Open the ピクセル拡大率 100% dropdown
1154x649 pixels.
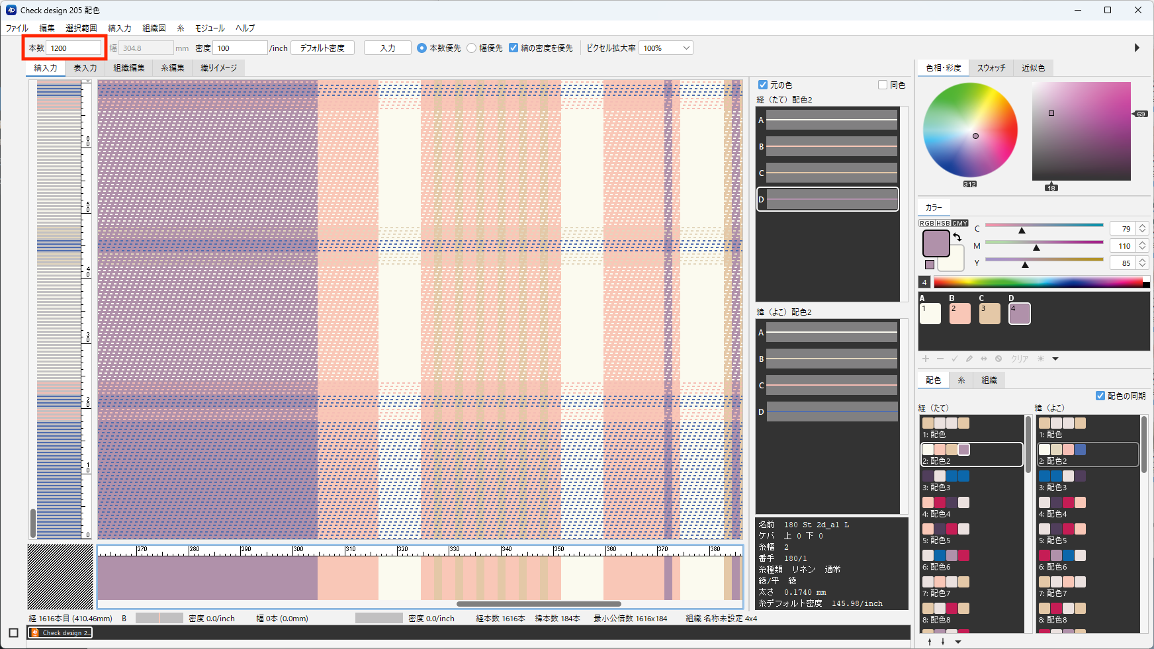tap(666, 48)
